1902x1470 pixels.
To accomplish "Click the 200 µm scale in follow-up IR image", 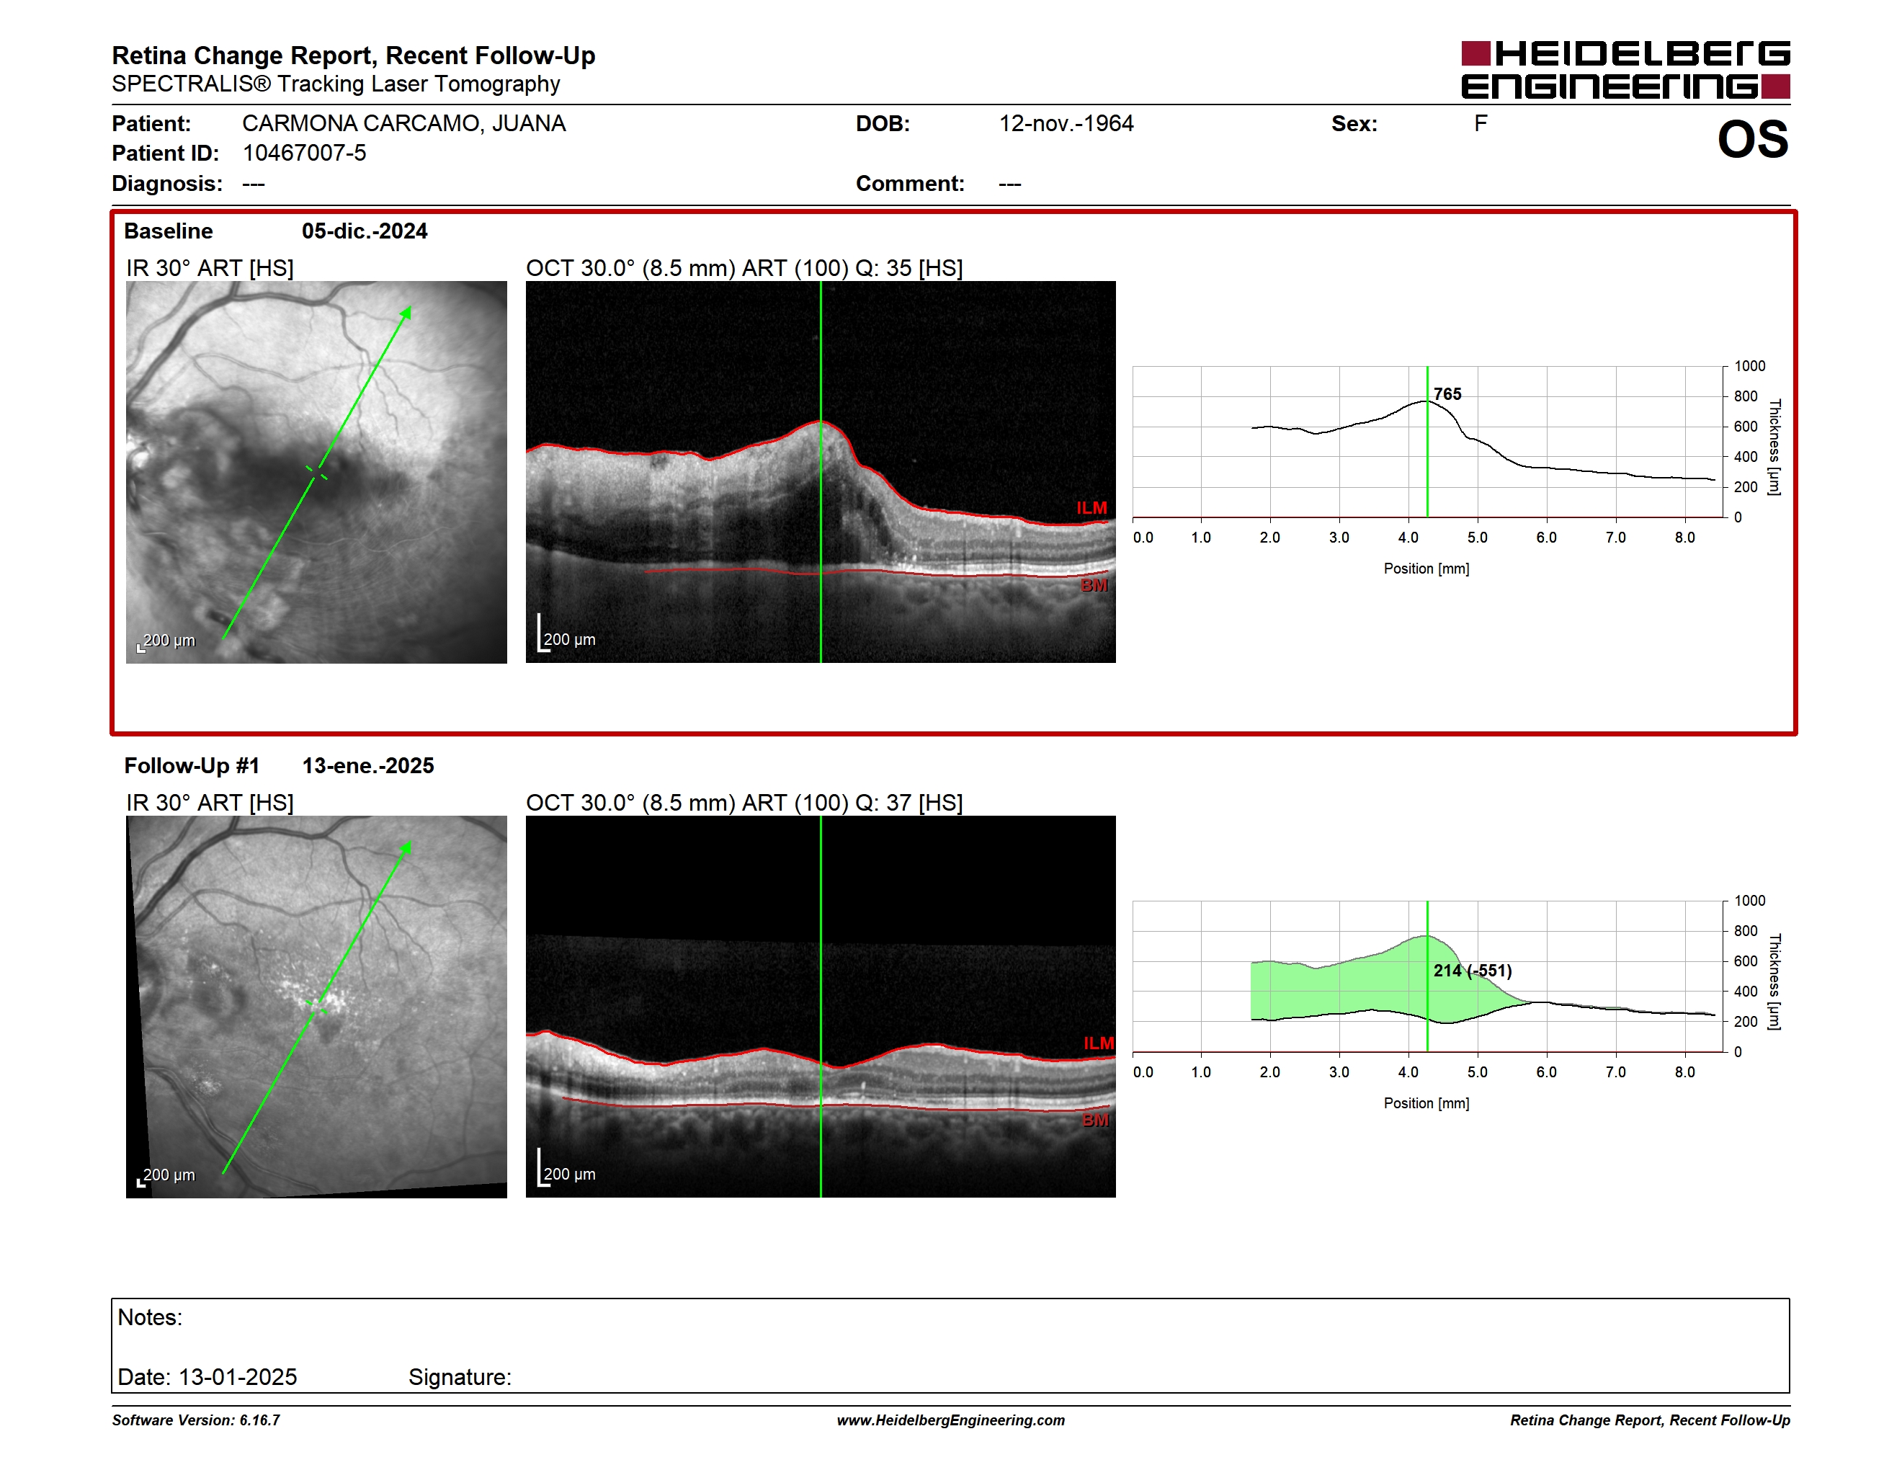I will point(166,1176).
